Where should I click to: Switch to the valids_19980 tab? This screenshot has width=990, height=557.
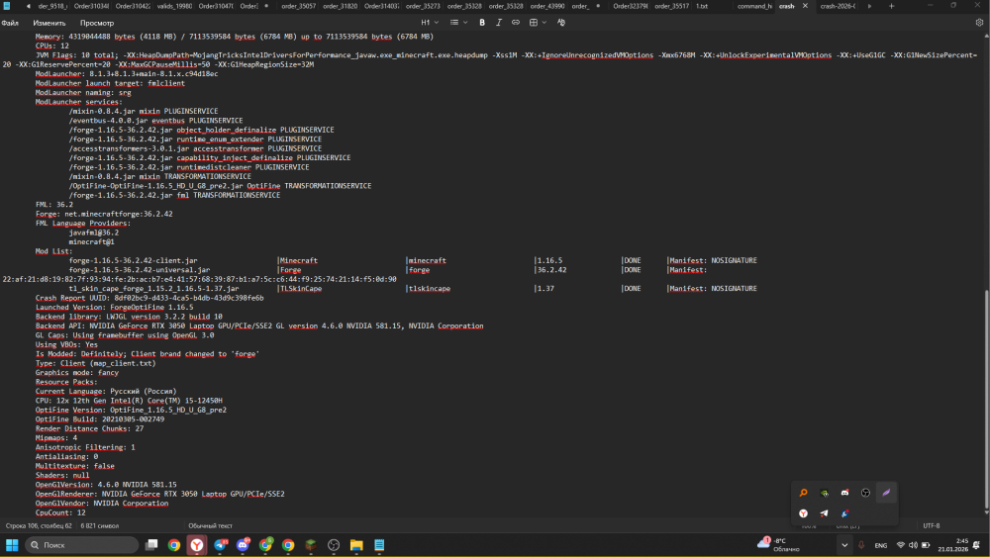174,6
